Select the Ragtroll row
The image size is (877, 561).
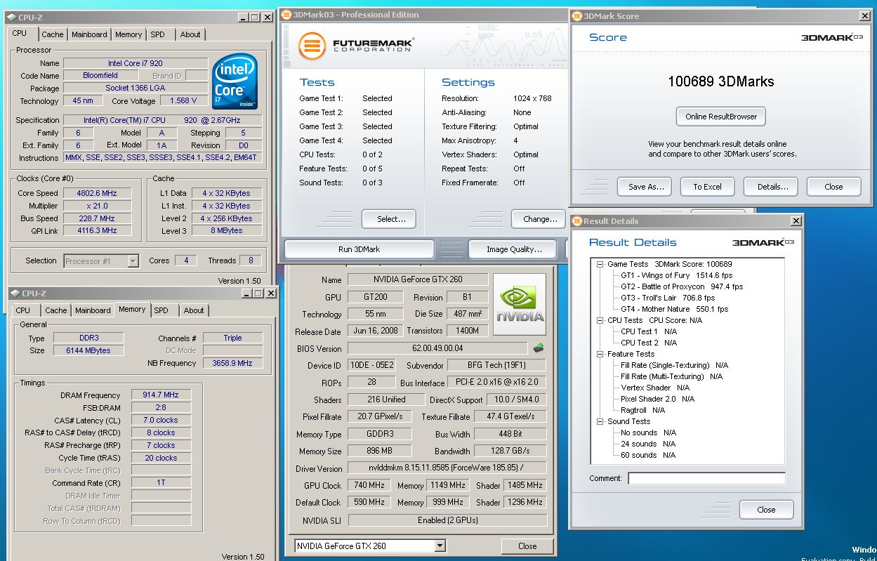(642, 410)
